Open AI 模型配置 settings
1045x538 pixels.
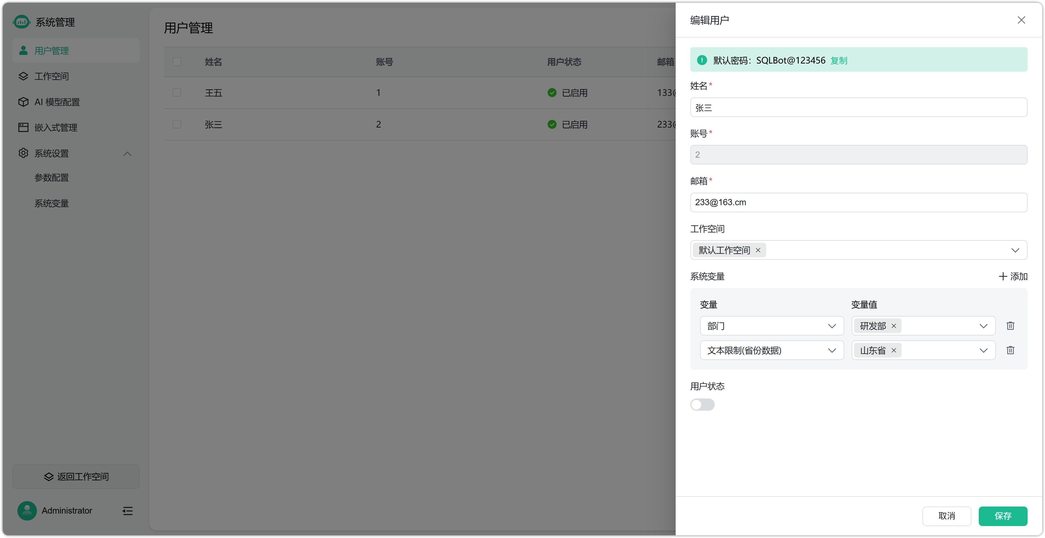click(x=57, y=102)
